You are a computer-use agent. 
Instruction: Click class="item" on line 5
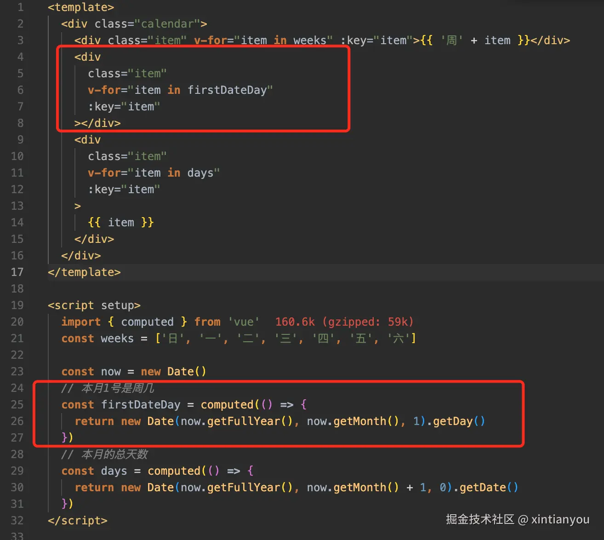(x=127, y=74)
